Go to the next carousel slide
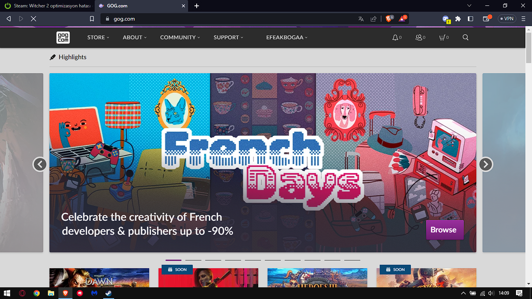Screen dimensions: 532x299 [x=486, y=164]
